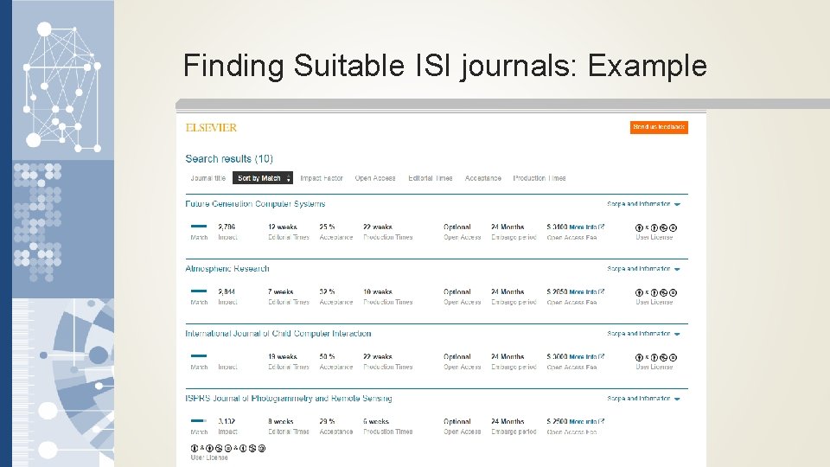This screenshot has width=830, height=467.
Task: Click 19 weeks editorial time for Child Computer Interaction
Action: [282, 356]
